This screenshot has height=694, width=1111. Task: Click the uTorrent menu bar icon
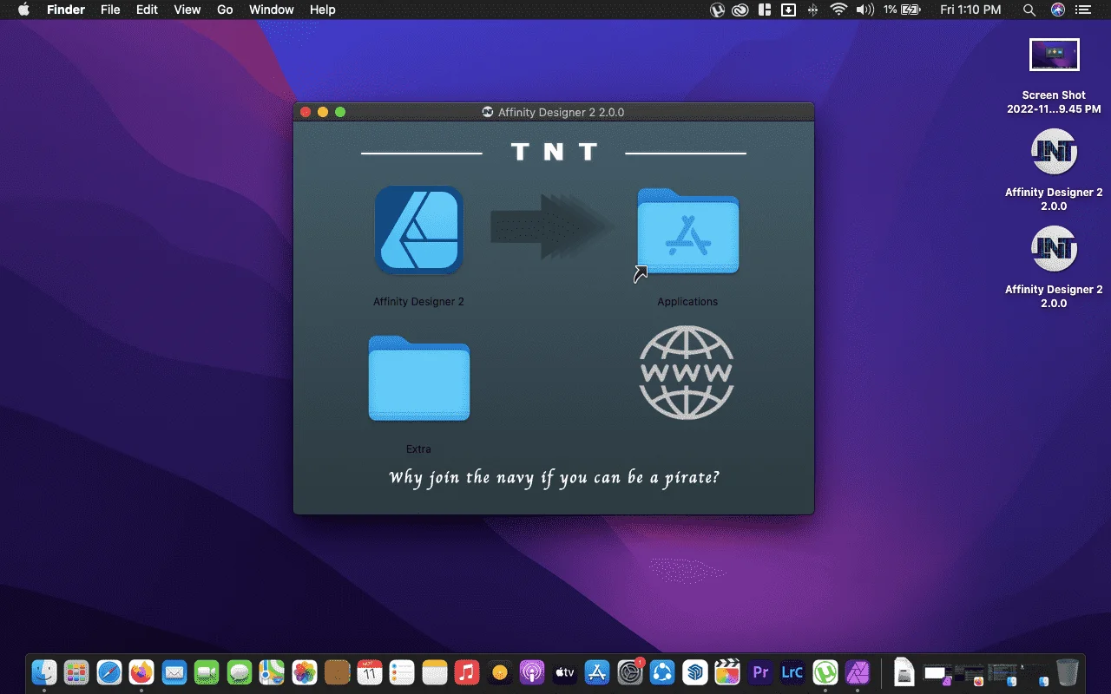(717, 10)
